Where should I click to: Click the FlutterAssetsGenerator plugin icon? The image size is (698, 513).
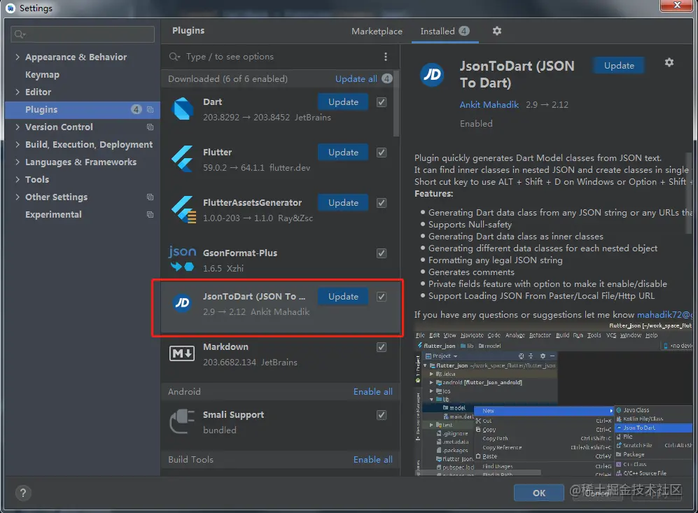tap(184, 209)
